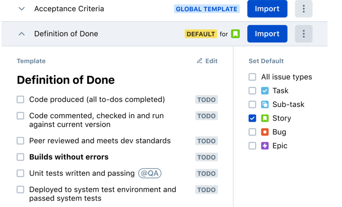Import the Acceptance Criteria template
Viewport: 342px width, 207px height.
click(267, 9)
